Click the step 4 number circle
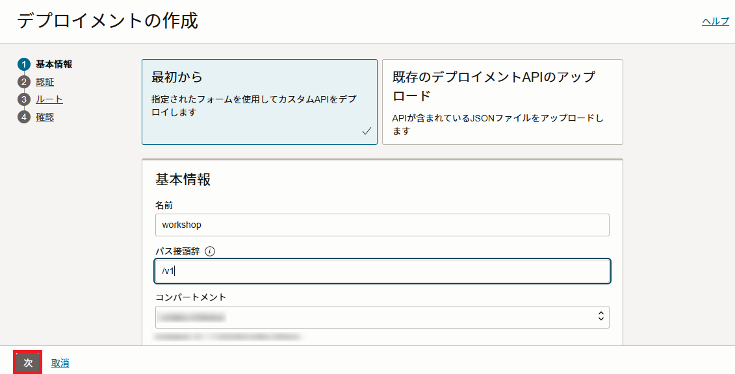The height and width of the screenshot is (374, 735). click(x=24, y=117)
